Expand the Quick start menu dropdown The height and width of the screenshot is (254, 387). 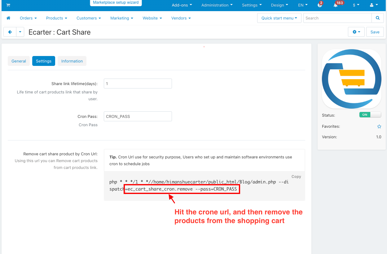pos(279,18)
